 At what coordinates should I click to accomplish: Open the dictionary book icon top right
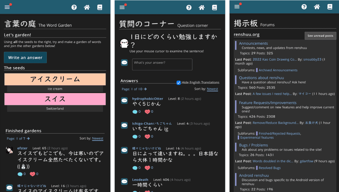tap(100, 7)
